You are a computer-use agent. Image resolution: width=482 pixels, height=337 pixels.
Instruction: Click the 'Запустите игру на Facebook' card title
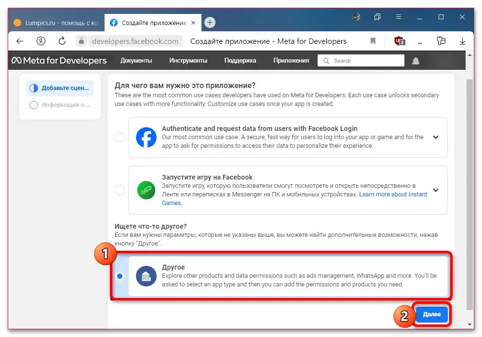point(207,177)
